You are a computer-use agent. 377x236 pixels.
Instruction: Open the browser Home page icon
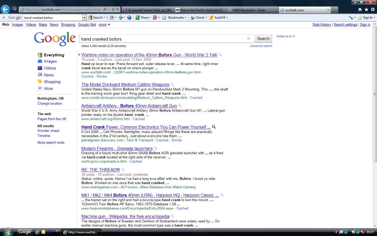360,10
